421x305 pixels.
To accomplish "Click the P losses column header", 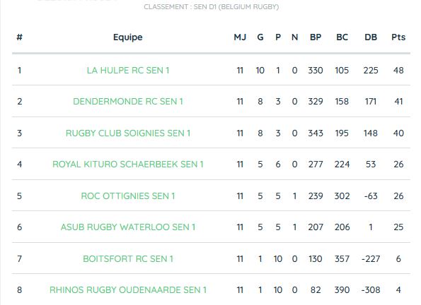I will coord(278,37).
